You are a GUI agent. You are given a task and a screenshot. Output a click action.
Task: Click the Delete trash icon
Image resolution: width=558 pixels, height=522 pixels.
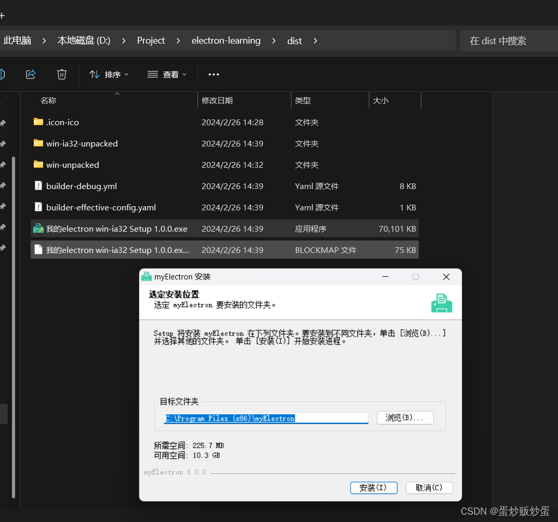pyautogui.click(x=62, y=74)
